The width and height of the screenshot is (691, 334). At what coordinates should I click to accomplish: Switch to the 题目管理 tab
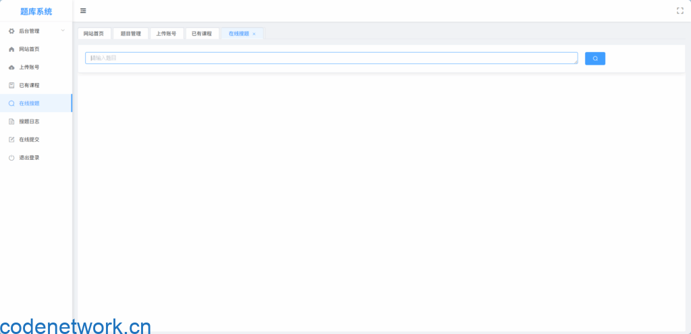tap(131, 34)
